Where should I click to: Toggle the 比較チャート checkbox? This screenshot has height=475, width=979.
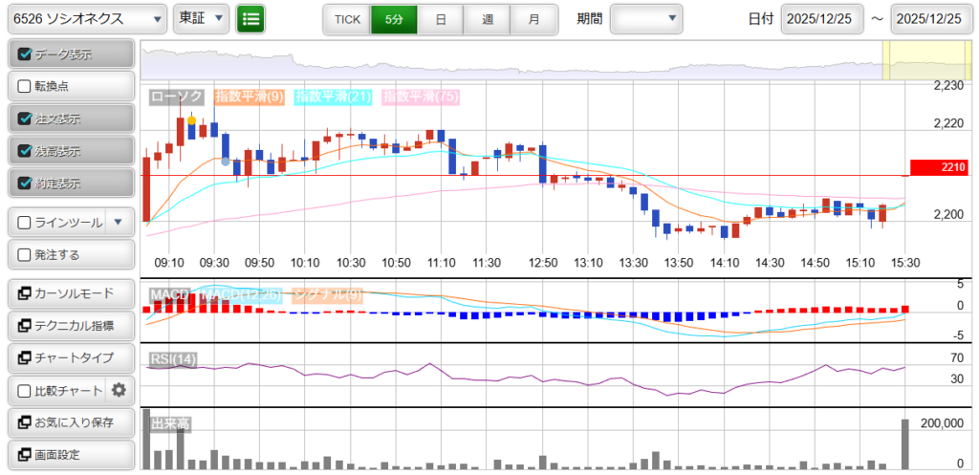point(25,390)
